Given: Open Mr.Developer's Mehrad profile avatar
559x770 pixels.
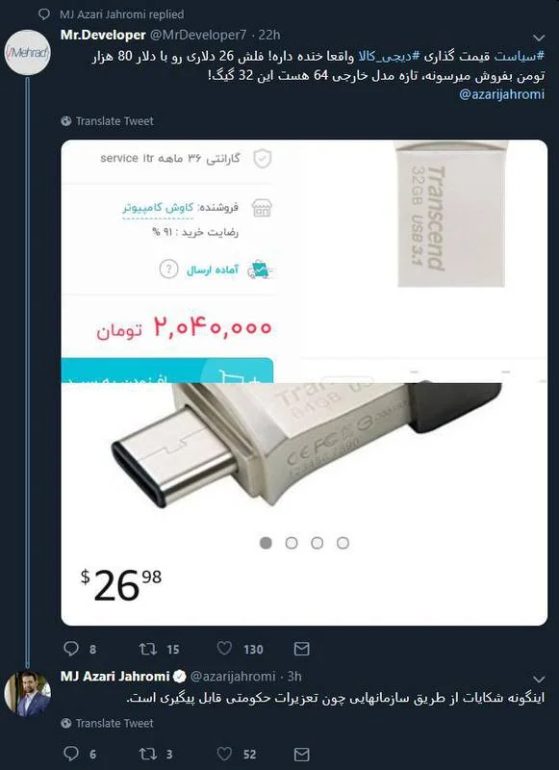Looking at the screenshot, I should coord(28,53).
